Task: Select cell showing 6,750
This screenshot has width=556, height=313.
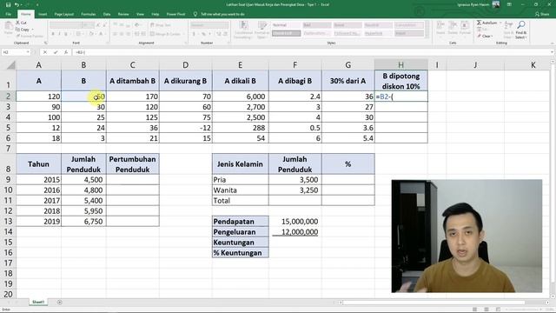Action: coord(83,222)
